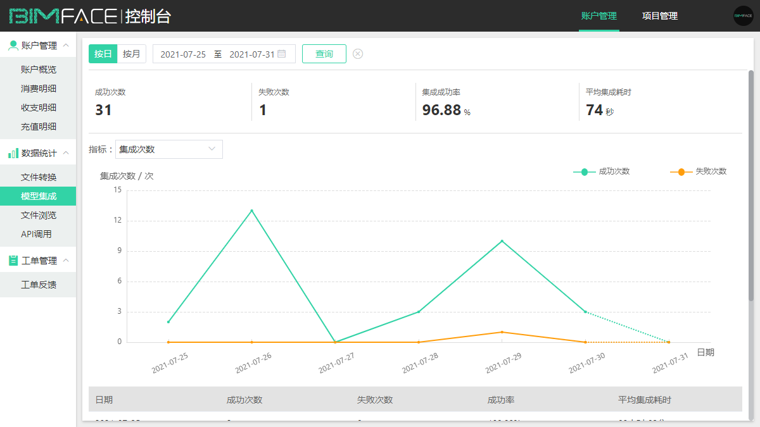Collapse the 数据统计 sidebar section
Viewport: 760px width, 427px height.
tap(66, 153)
